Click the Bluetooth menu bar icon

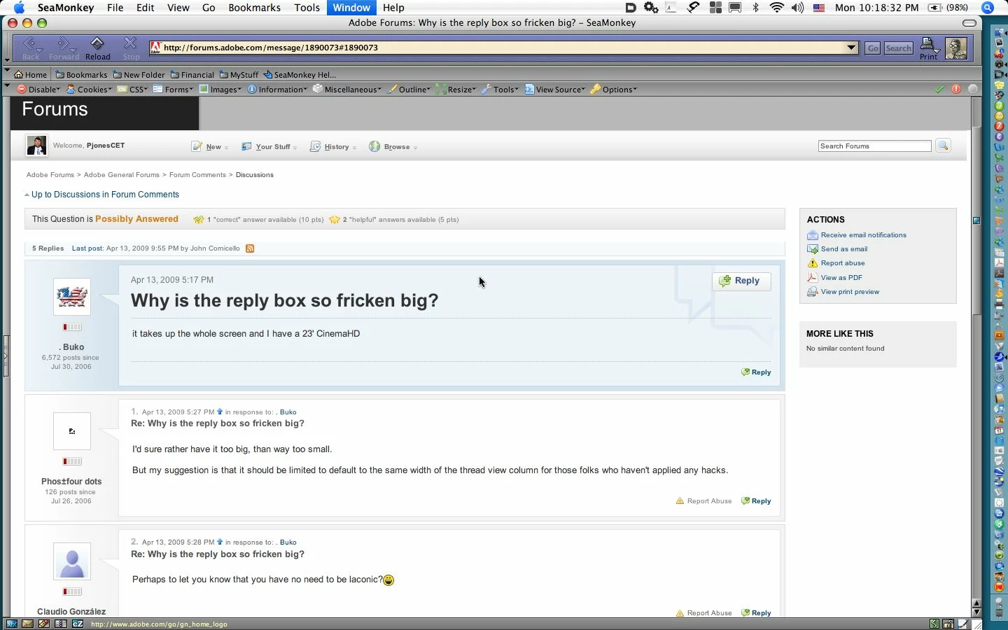pyautogui.click(x=755, y=8)
